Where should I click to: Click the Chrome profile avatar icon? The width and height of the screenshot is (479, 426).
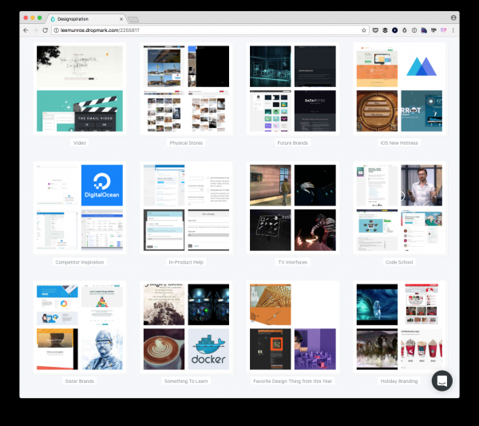(x=453, y=17)
